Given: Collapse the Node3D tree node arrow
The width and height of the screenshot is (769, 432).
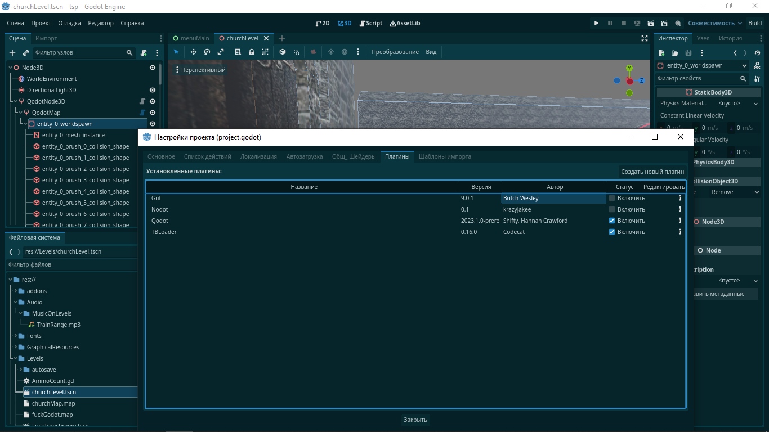Looking at the screenshot, I should pos(10,67).
